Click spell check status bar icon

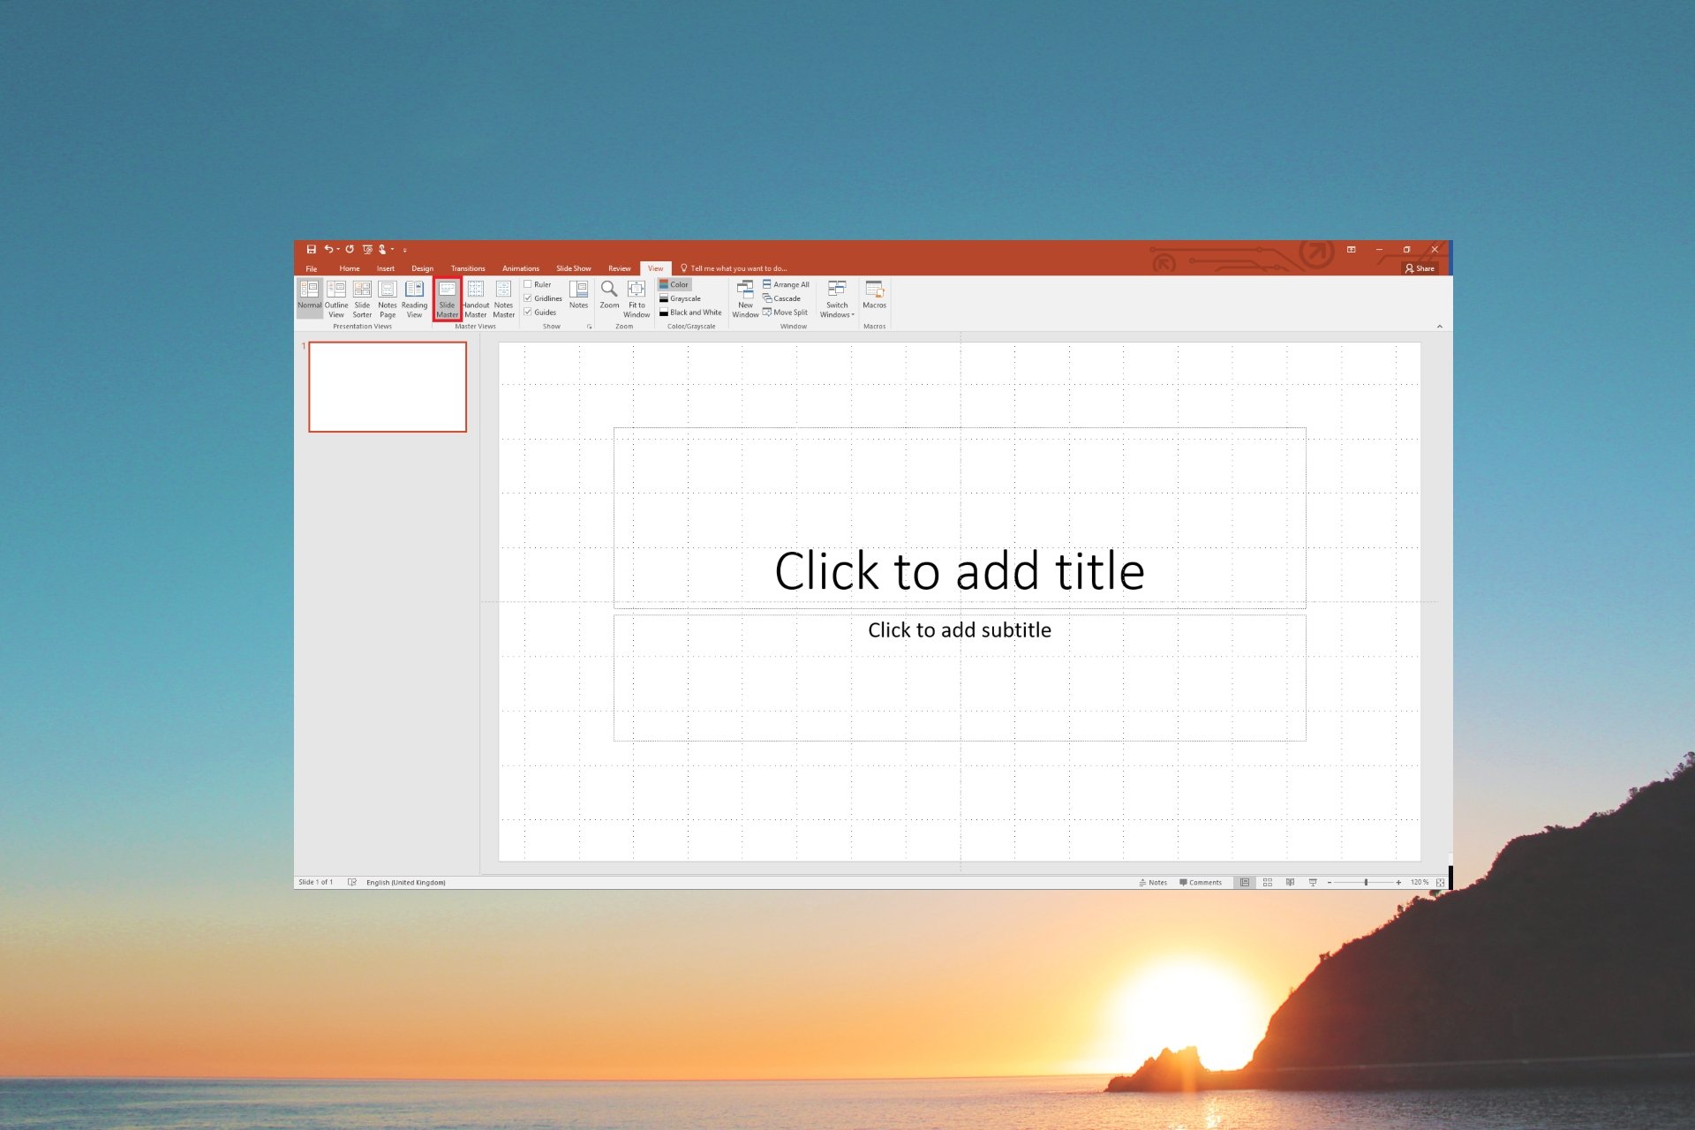coord(352,882)
